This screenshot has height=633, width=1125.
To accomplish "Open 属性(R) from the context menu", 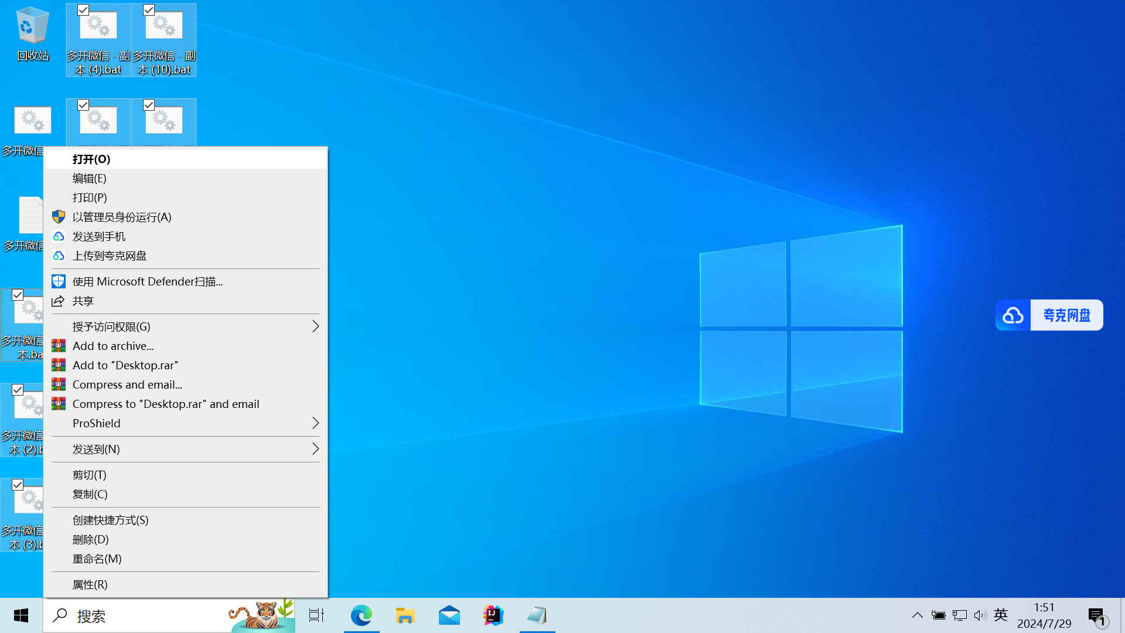I will 185,584.
